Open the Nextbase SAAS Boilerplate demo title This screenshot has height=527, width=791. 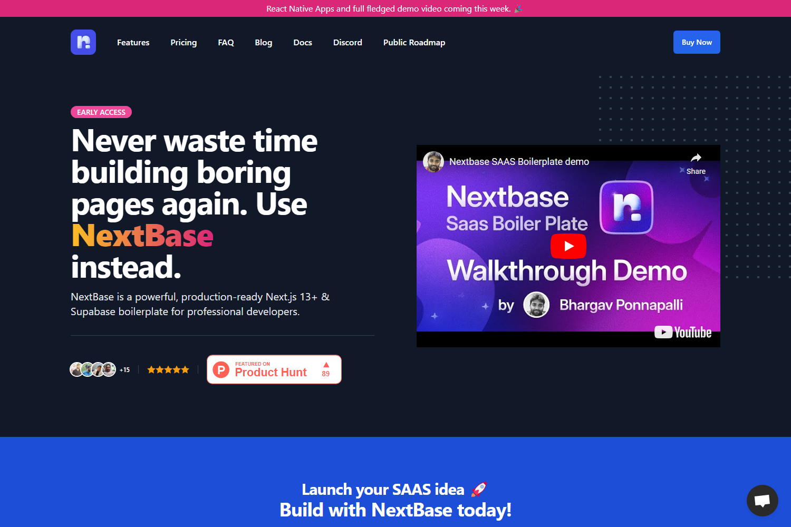click(518, 161)
